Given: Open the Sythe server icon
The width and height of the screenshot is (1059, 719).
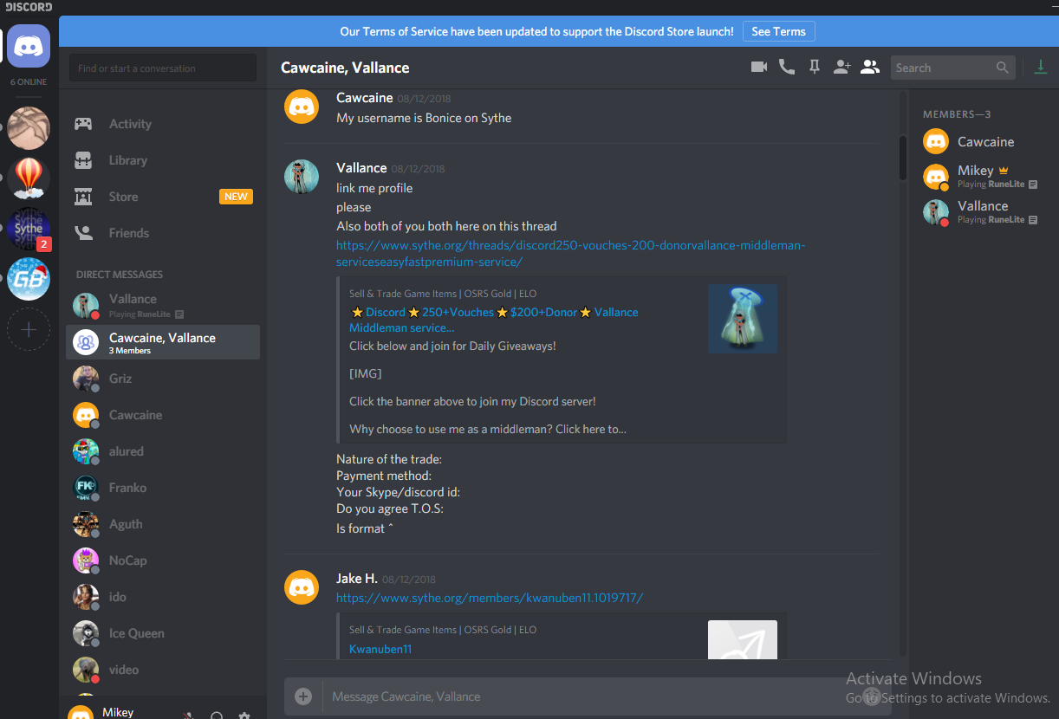Looking at the screenshot, I should click(x=29, y=229).
